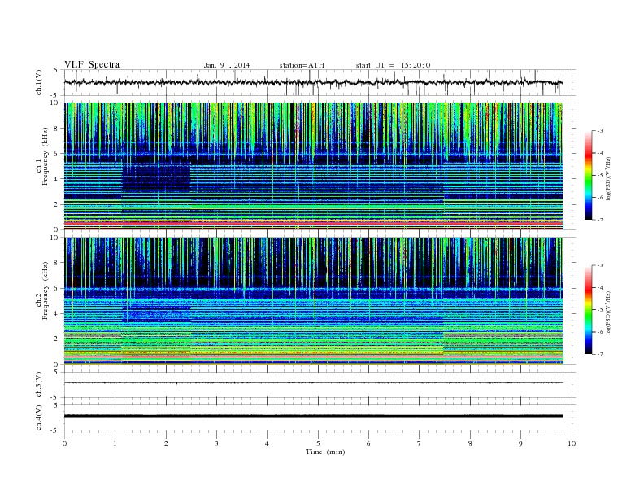Click the '-7' value on the ch.2 colorbar
The image size is (644, 498).
coord(599,354)
